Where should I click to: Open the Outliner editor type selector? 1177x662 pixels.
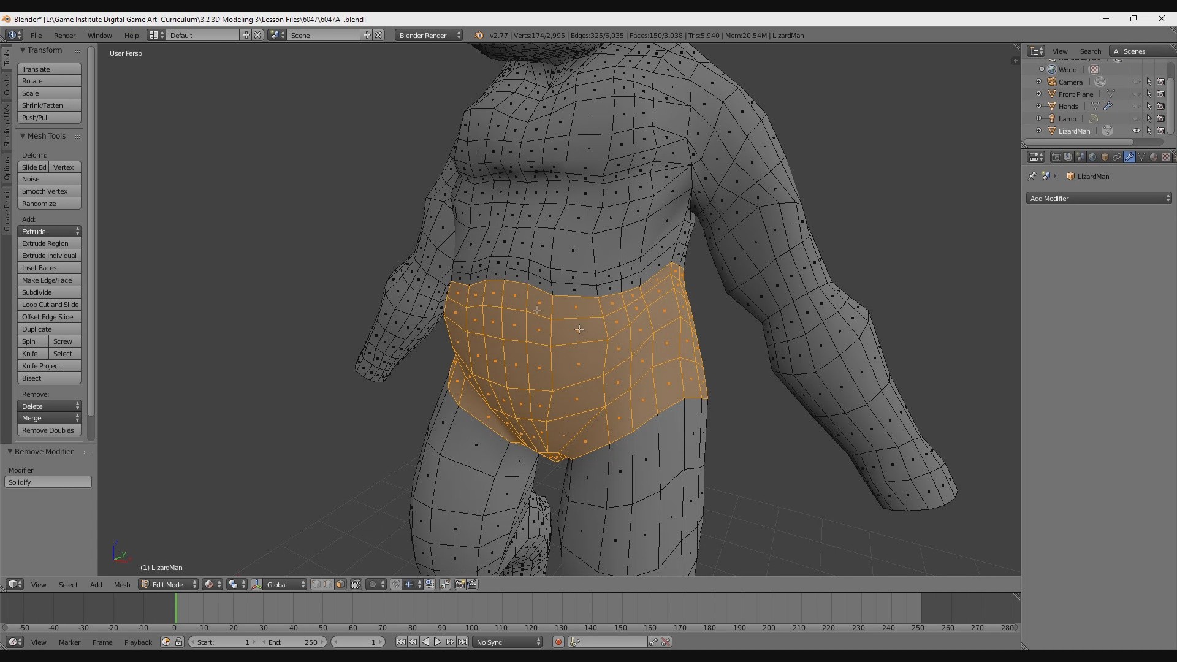click(x=1036, y=51)
